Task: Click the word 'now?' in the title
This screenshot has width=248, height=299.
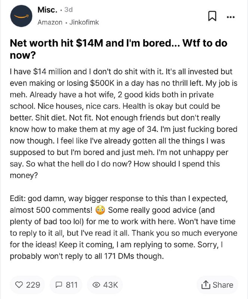Action: tap(23, 55)
